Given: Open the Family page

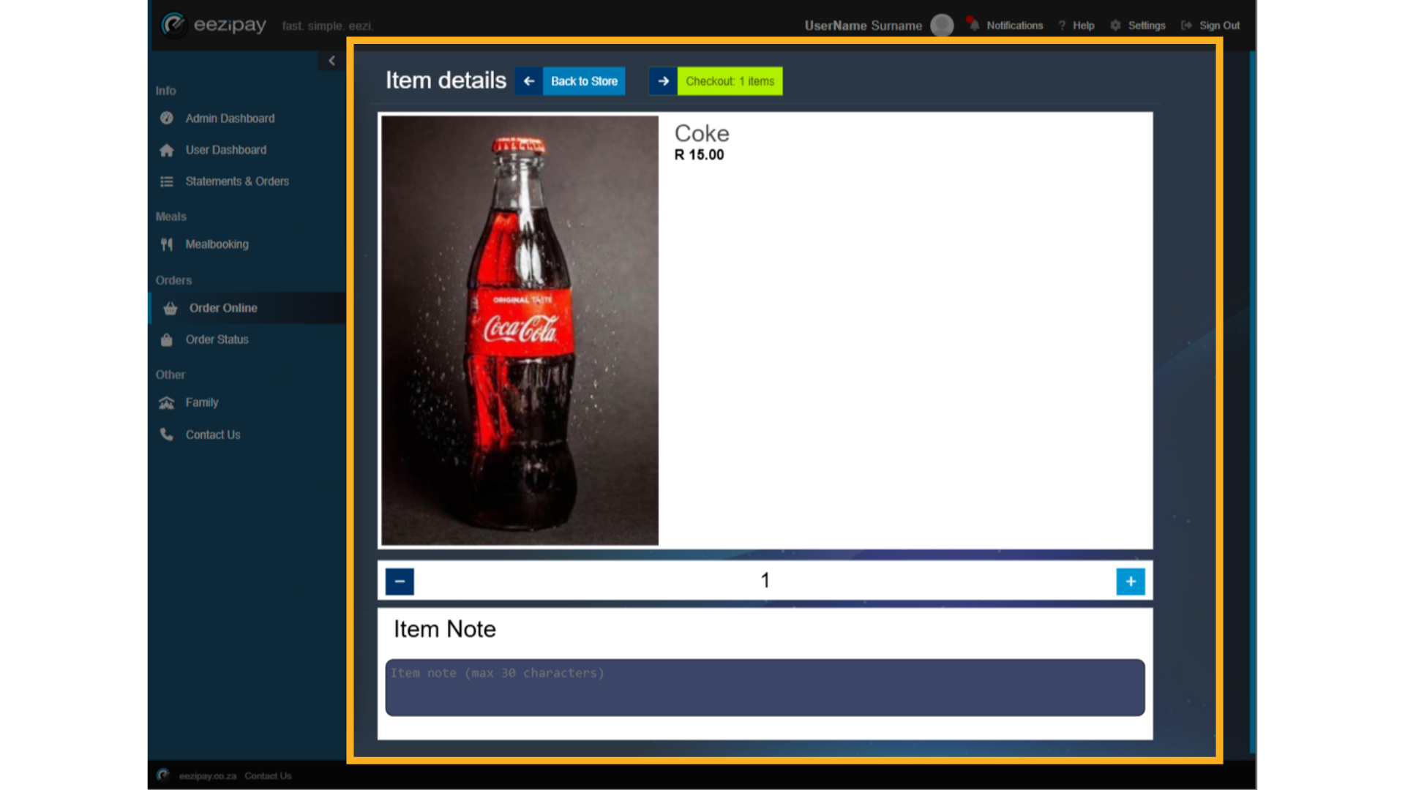Looking at the screenshot, I should click(x=202, y=402).
